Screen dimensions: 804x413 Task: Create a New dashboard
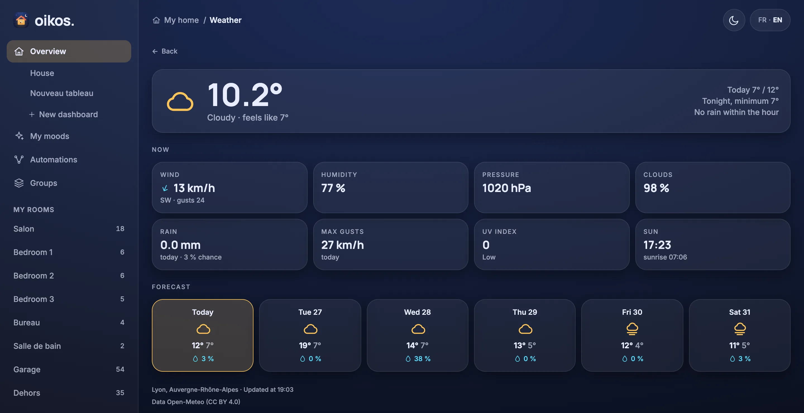coord(63,114)
